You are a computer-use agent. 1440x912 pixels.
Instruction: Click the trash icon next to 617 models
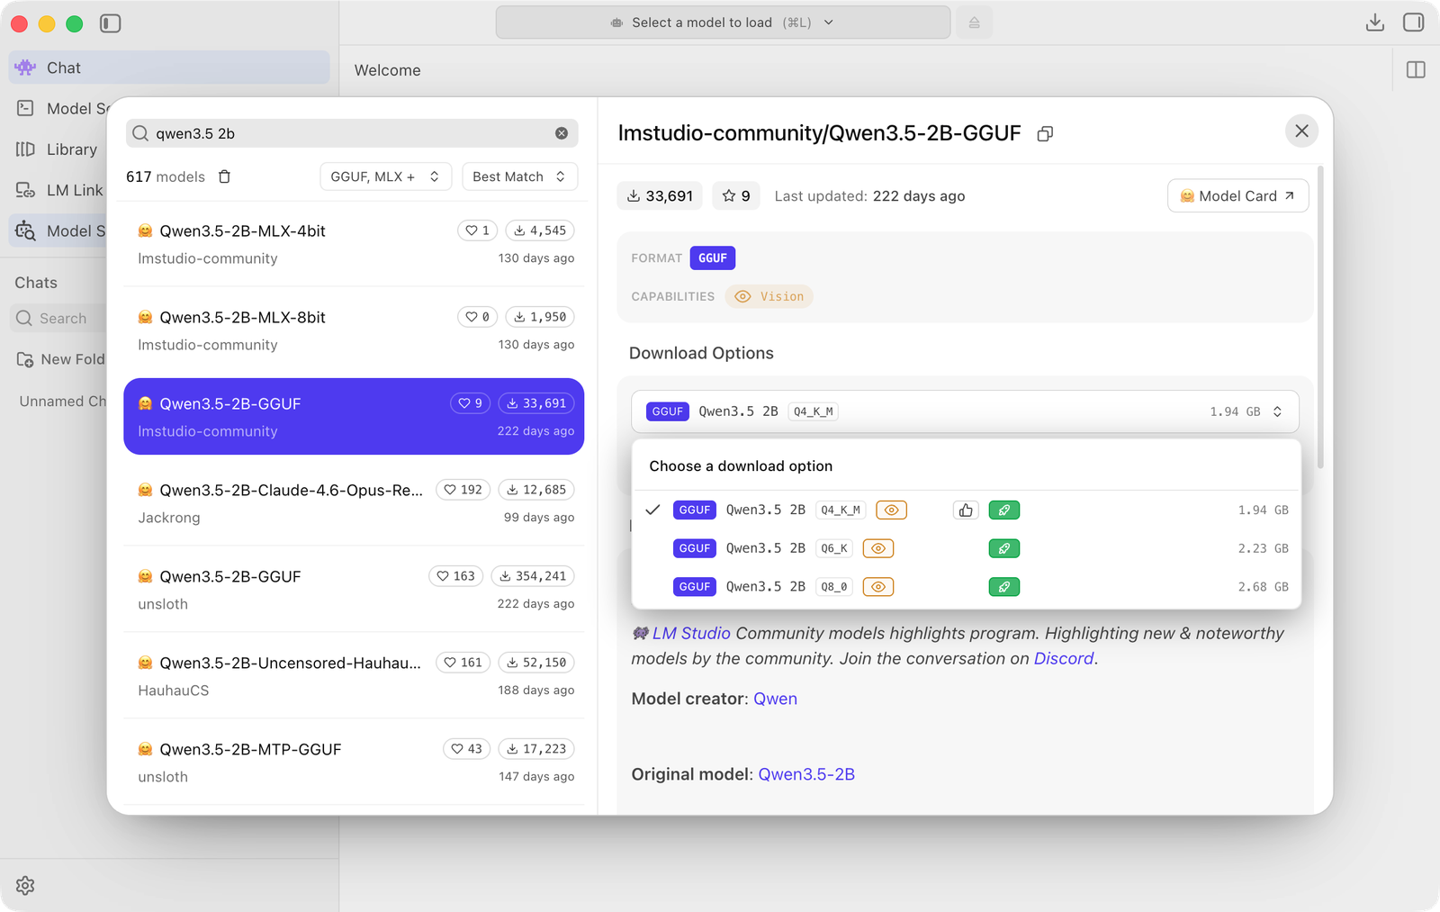(x=225, y=176)
